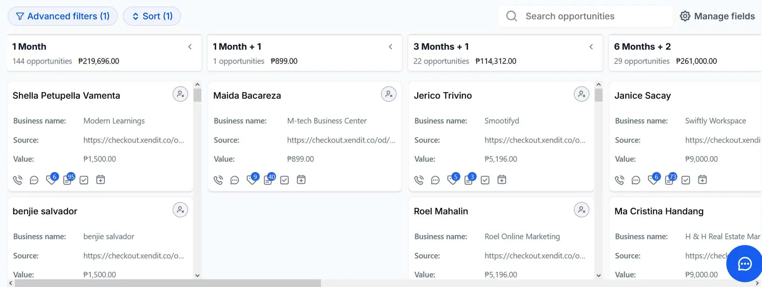Open Maida Bacareza opportunity
Viewport: 762px width, 287px height.
(247, 96)
